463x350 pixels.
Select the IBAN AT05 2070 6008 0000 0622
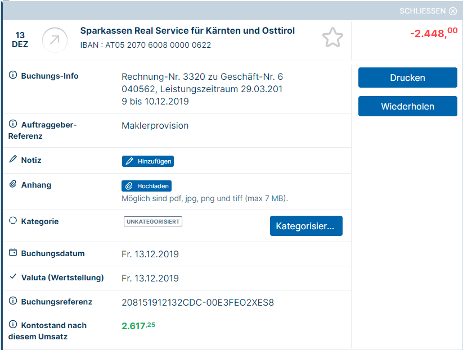point(146,45)
